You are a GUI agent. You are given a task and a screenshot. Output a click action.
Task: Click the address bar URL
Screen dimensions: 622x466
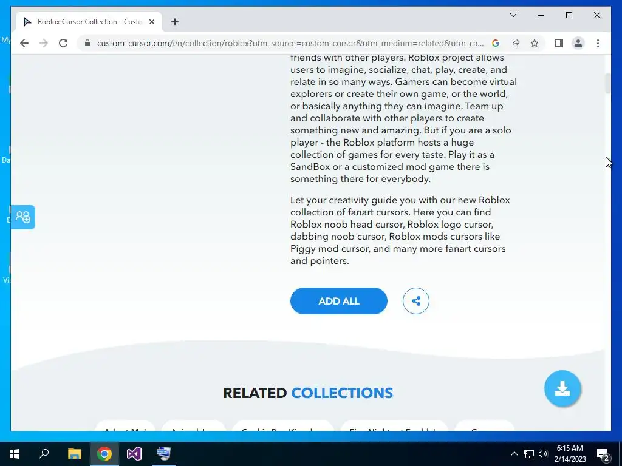[290, 43]
